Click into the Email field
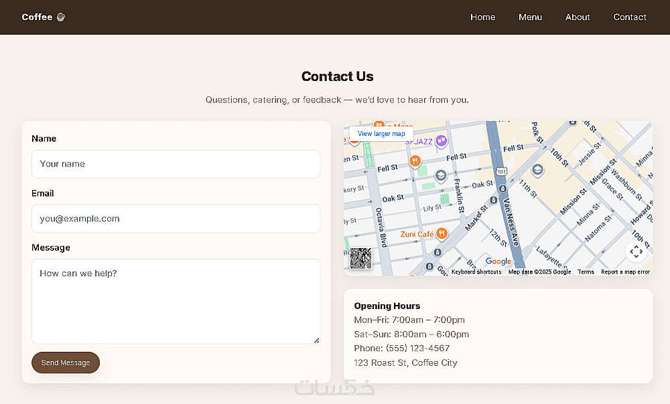The image size is (670, 404). (x=176, y=219)
